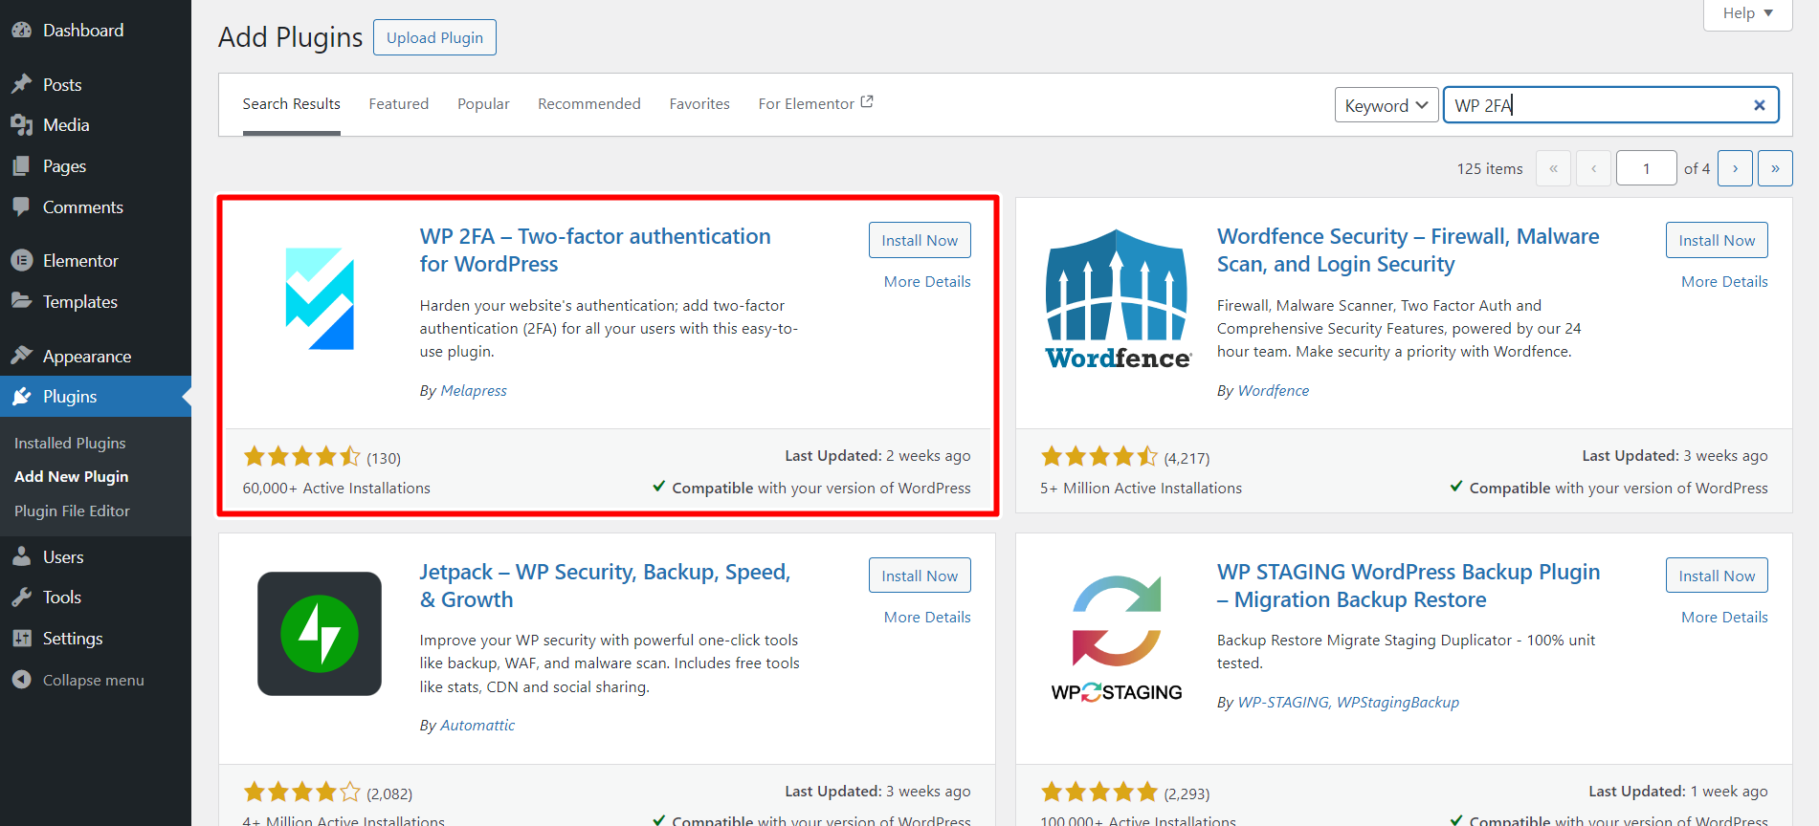Click the Media library icon
The image size is (1819, 826).
click(x=21, y=125)
